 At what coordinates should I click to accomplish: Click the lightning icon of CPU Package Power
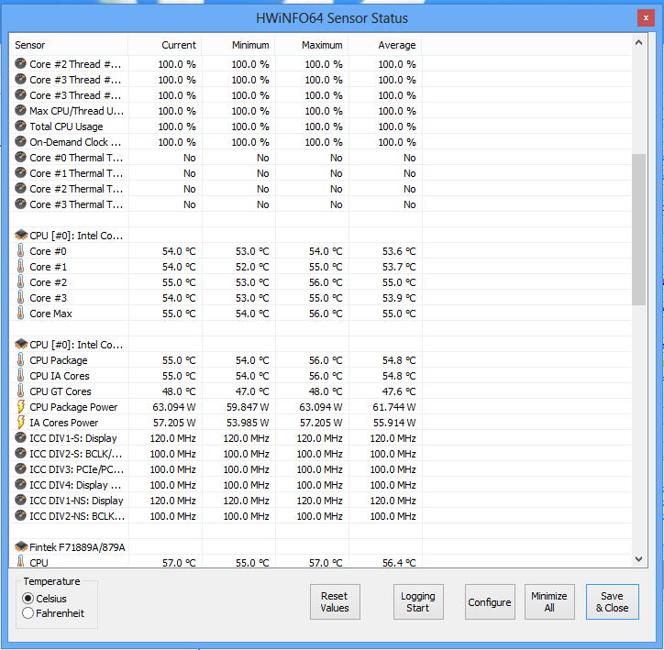coord(20,407)
